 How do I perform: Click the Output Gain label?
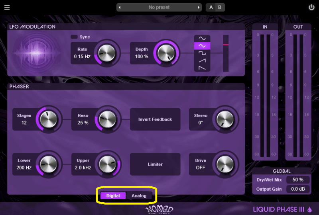tap(269, 189)
